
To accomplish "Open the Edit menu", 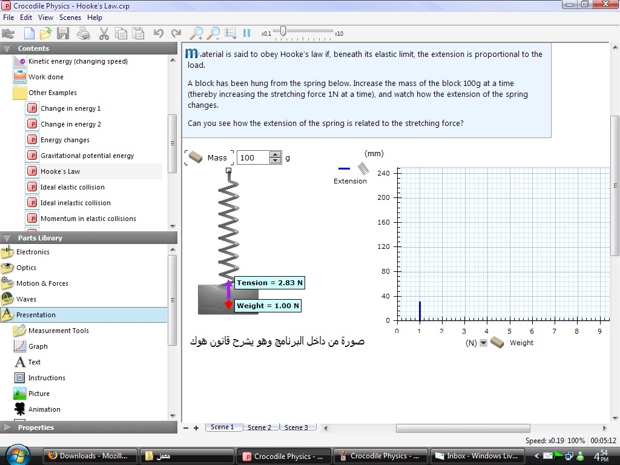I will [26, 18].
